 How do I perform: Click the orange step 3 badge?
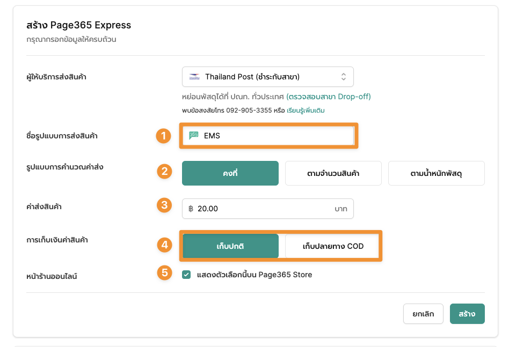coord(165,205)
